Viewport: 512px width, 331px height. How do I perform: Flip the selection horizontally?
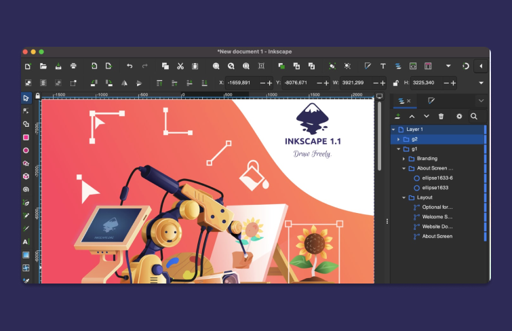[124, 83]
